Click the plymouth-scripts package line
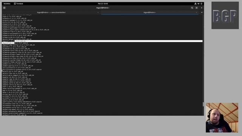The height and width of the screenshot is (136, 242). click(20, 58)
